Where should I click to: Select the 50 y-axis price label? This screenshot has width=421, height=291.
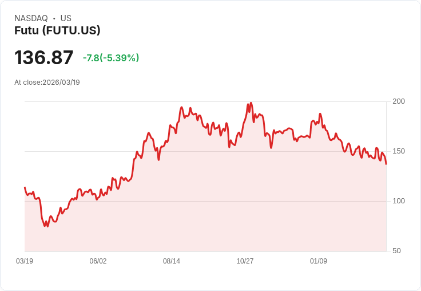(x=396, y=251)
